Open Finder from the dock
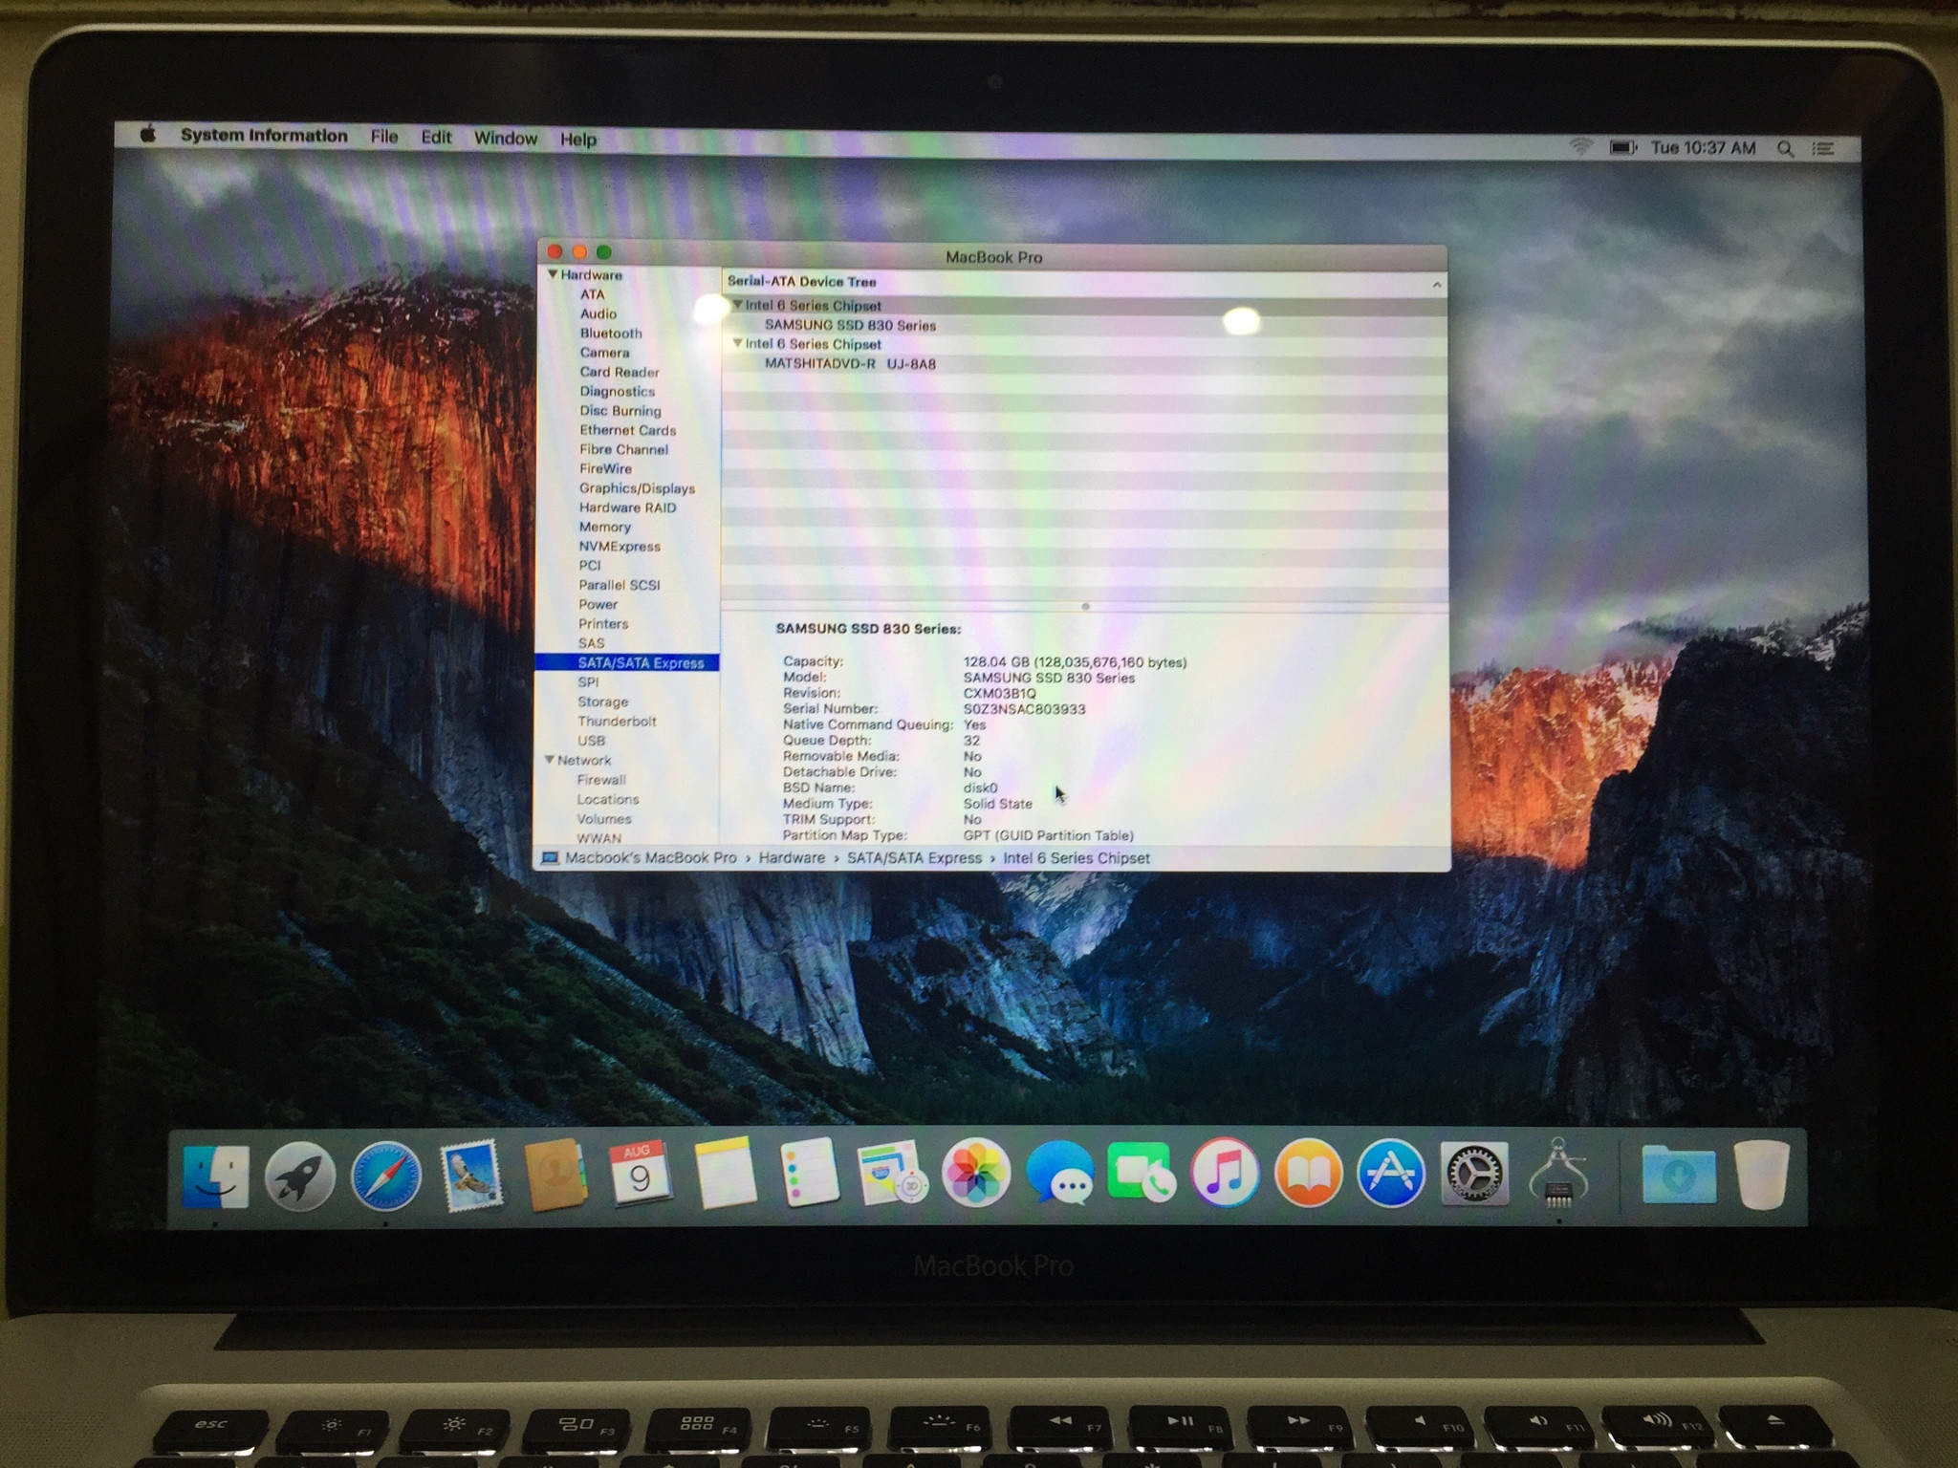 216,1176
